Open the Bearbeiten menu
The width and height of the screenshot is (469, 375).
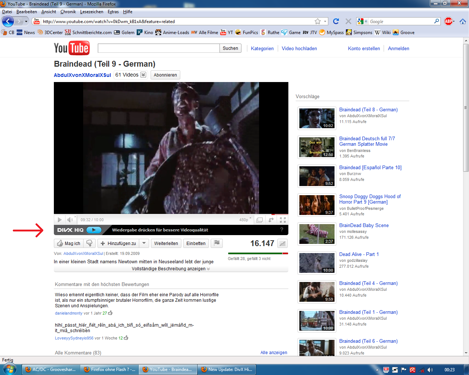click(26, 12)
